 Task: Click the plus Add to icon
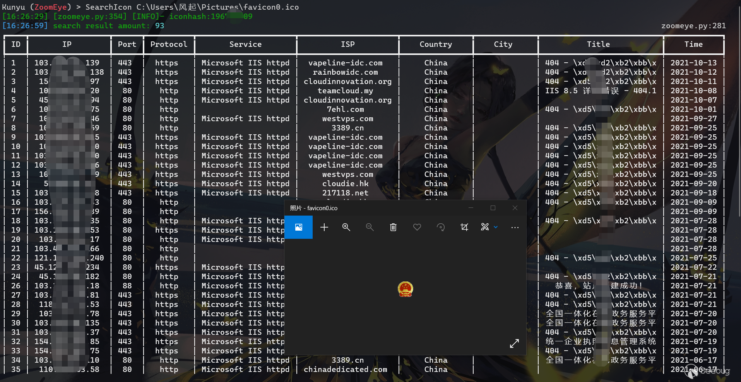[324, 227]
